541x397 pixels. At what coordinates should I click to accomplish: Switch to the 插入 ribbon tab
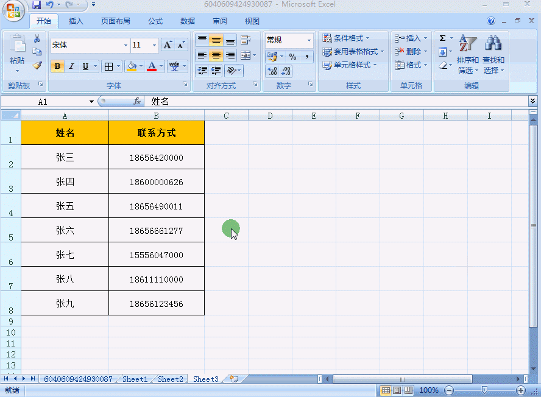(76, 21)
